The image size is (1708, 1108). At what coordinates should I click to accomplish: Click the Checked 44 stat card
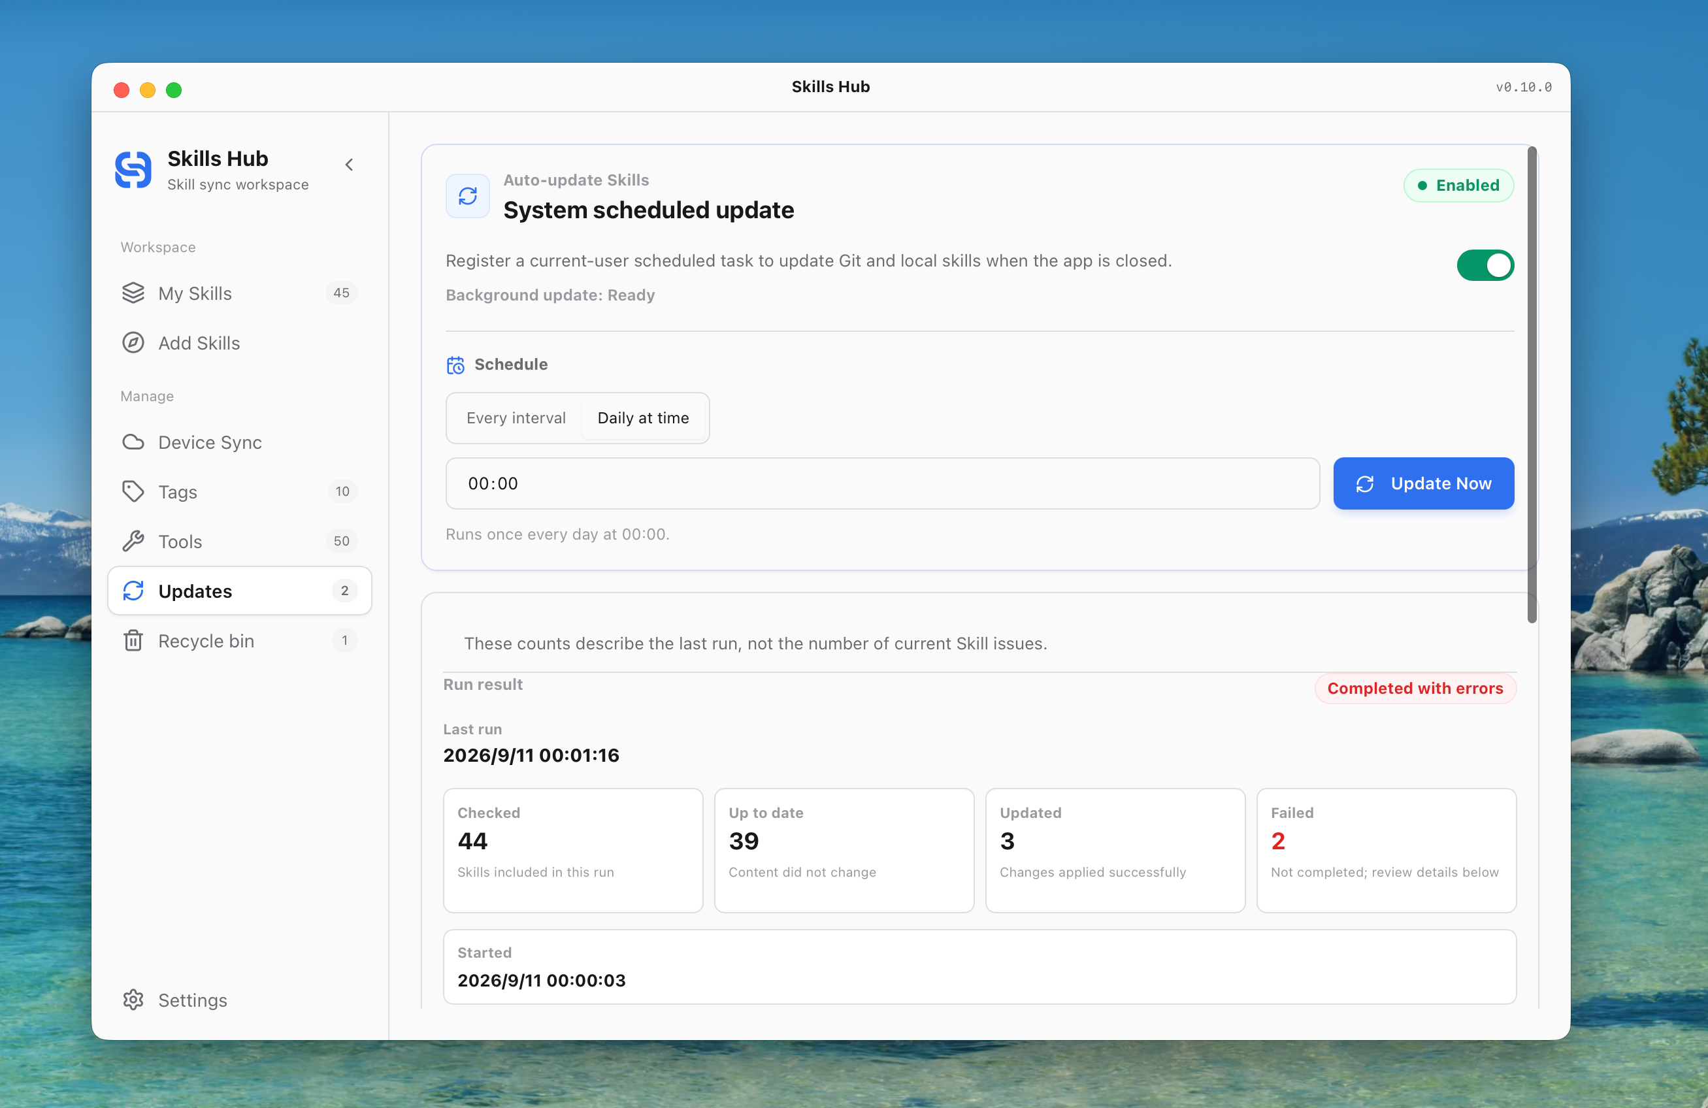(574, 851)
